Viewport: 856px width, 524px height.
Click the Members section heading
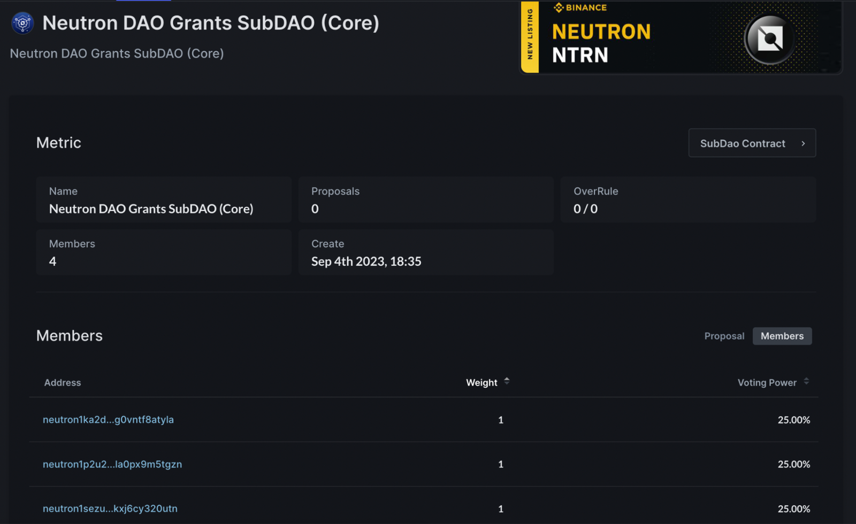pyautogui.click(x=70, y=336)
